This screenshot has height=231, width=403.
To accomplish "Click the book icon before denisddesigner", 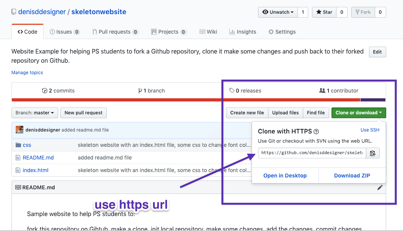I will (x=14, y=11).
